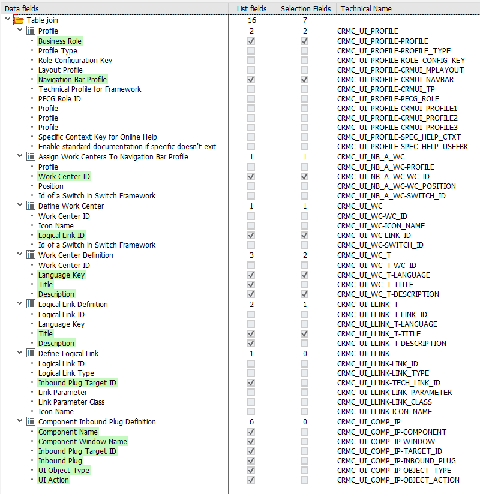This screenshot has width=480, height=494.
Task: Click technical name CRMC_UI_PROFILE-CRMUI_PROFILE2
Action: click(397, 118)
